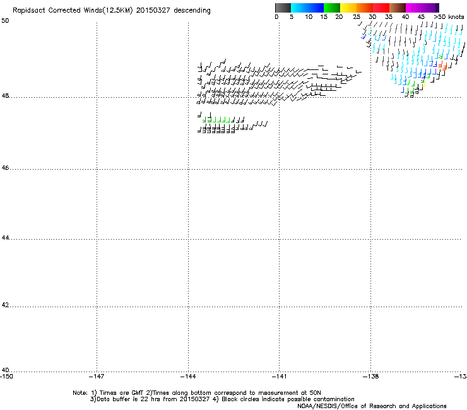This screenshot has width=467, height=410.
Task: Pick the blue 10-15 knots legend color
Action: [316, 8]
